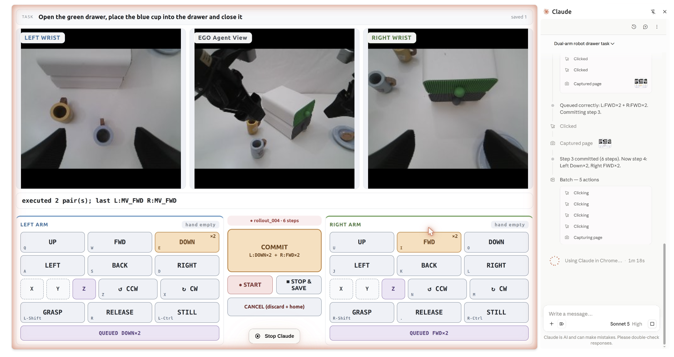Click Right Arm RELEASE button
This screenshot has width=674, height=357.
429,312
